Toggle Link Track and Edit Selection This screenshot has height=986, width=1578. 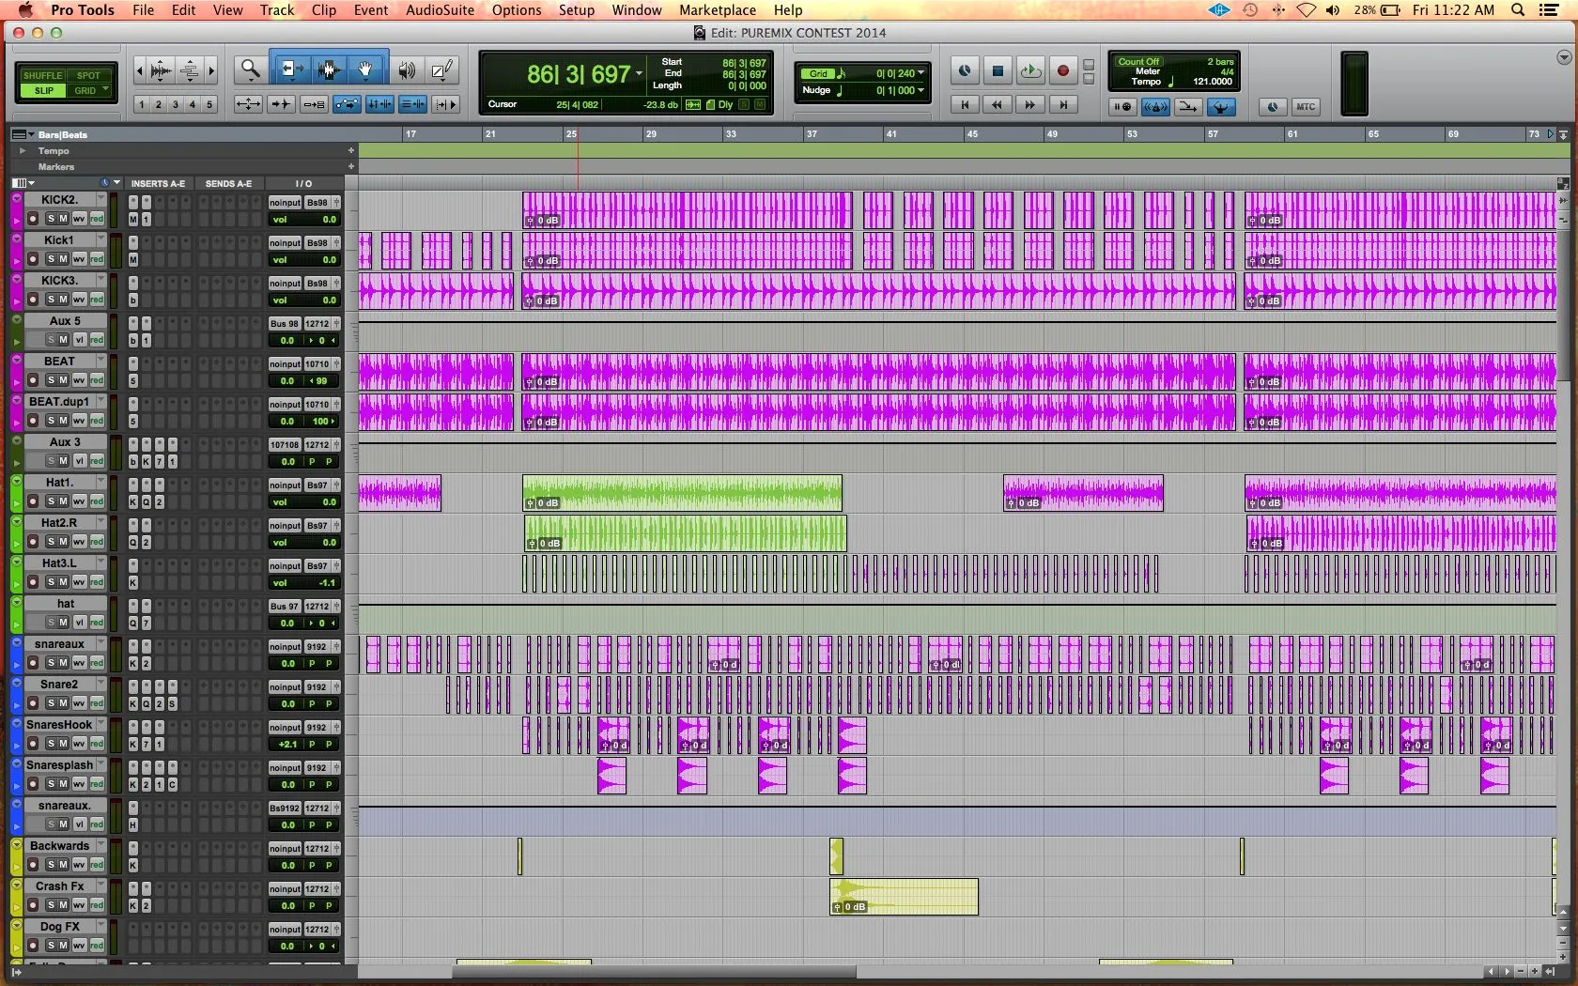[412, 104]
